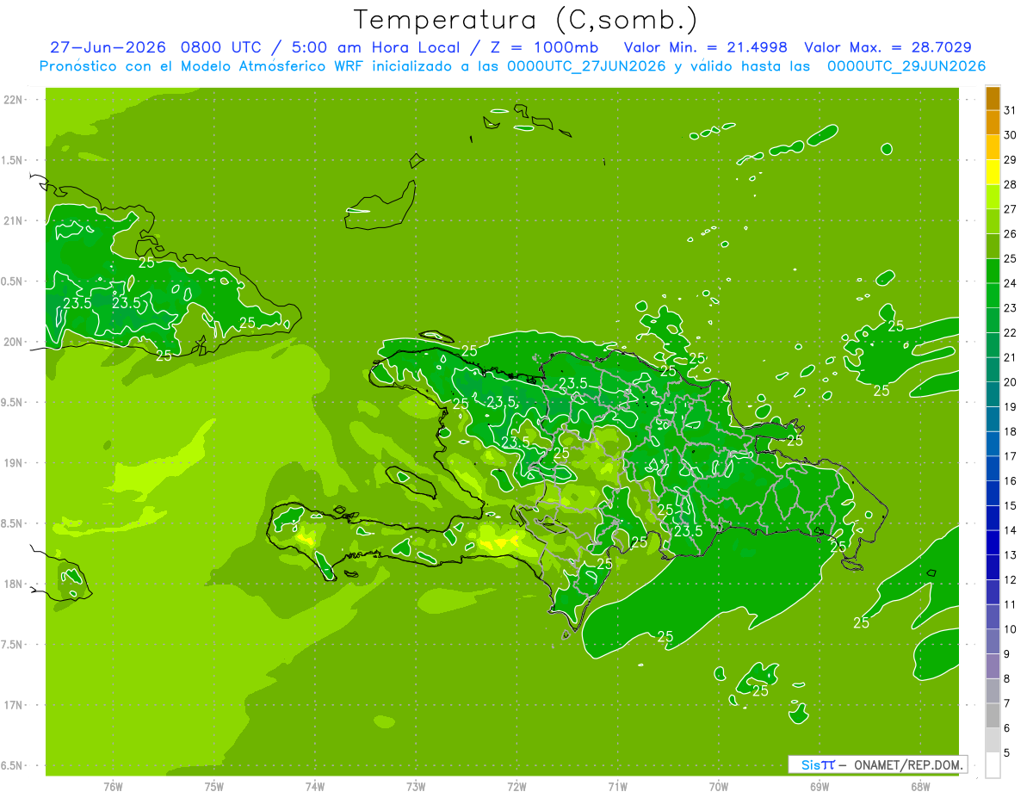The image size is (1033, 798).
Task: Click the gray legend swatch between 6 and 7
Action: (993, 715)
